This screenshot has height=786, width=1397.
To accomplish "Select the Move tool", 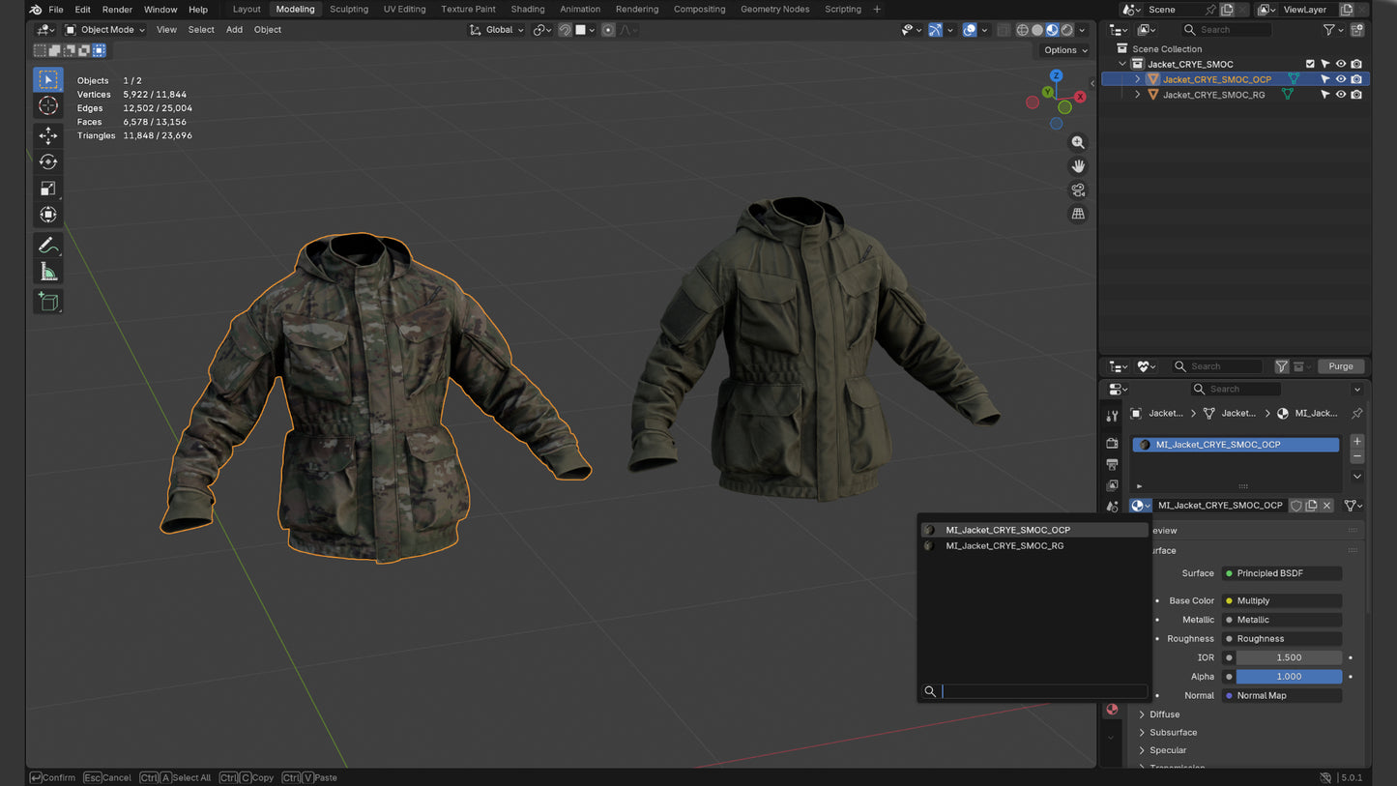I will tap(48, 136).
